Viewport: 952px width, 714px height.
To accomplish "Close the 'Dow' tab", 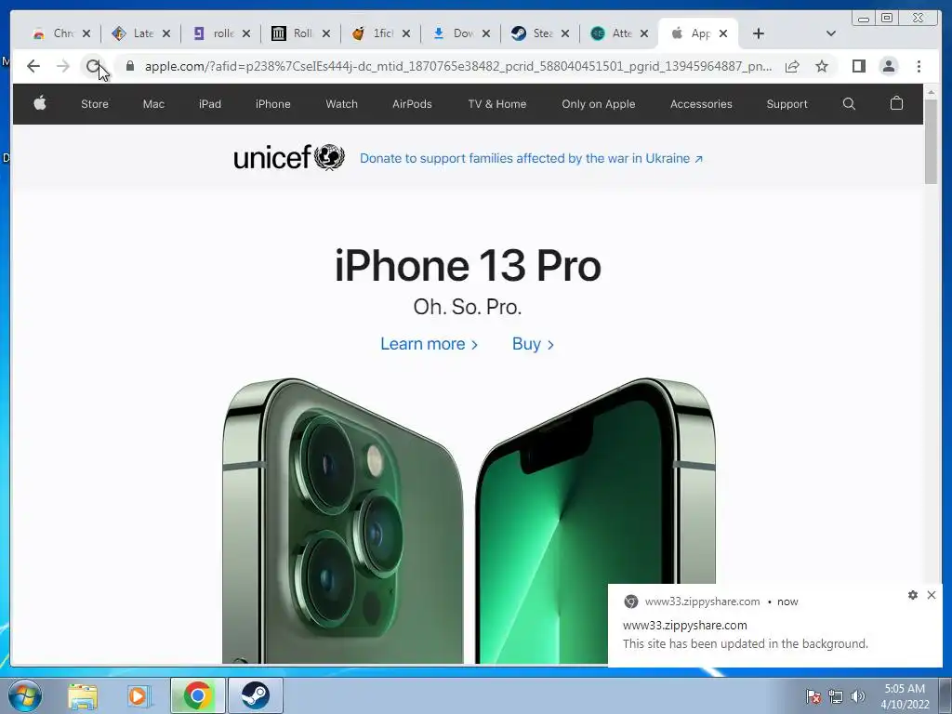I will 485,34.
